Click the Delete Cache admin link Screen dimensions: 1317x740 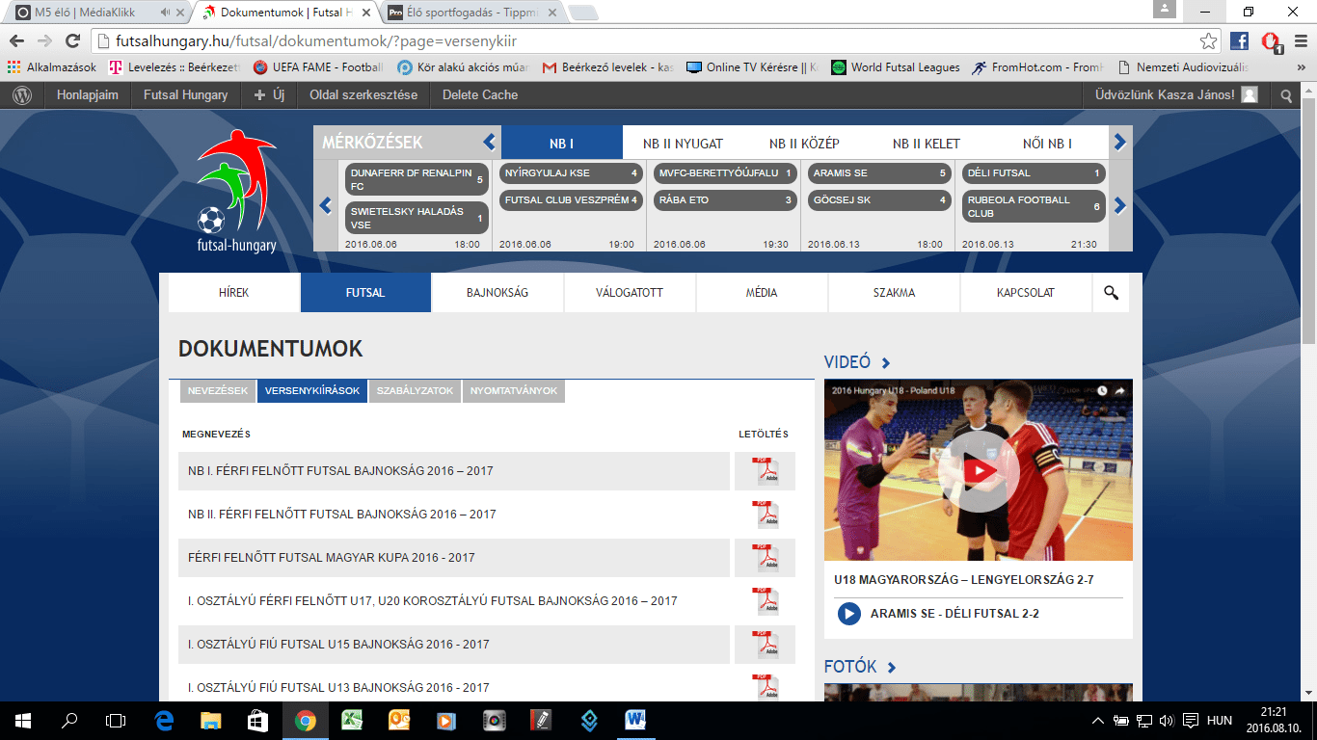(x=480, y=95)
